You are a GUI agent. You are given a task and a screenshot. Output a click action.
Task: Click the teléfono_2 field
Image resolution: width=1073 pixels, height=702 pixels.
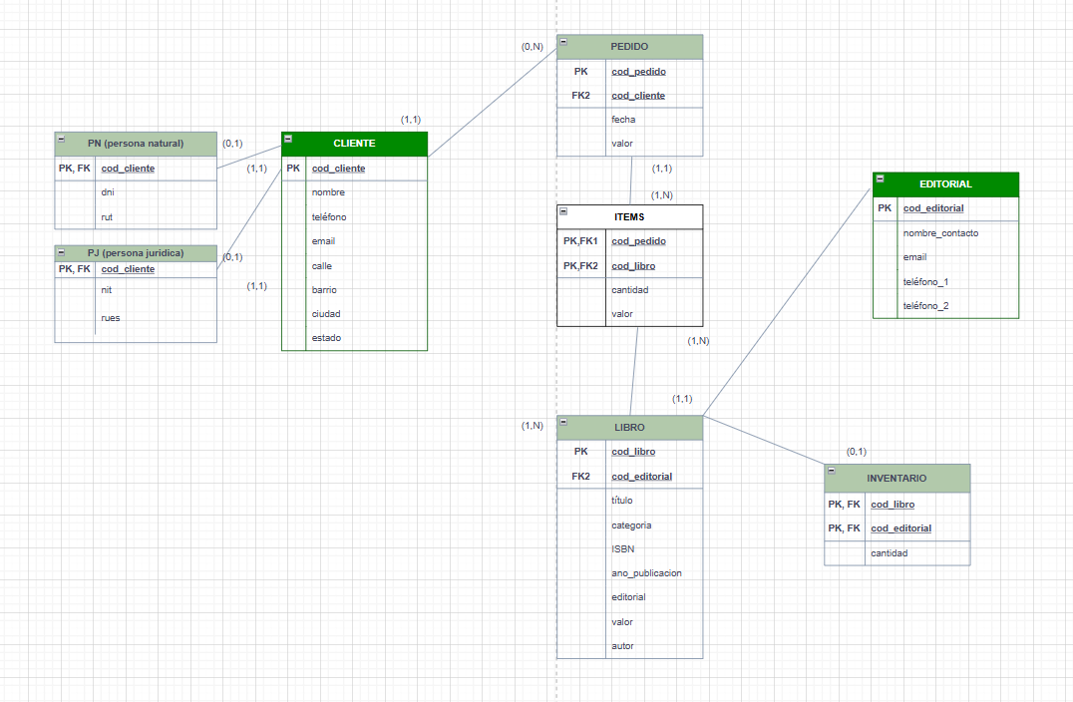(925, 306)
